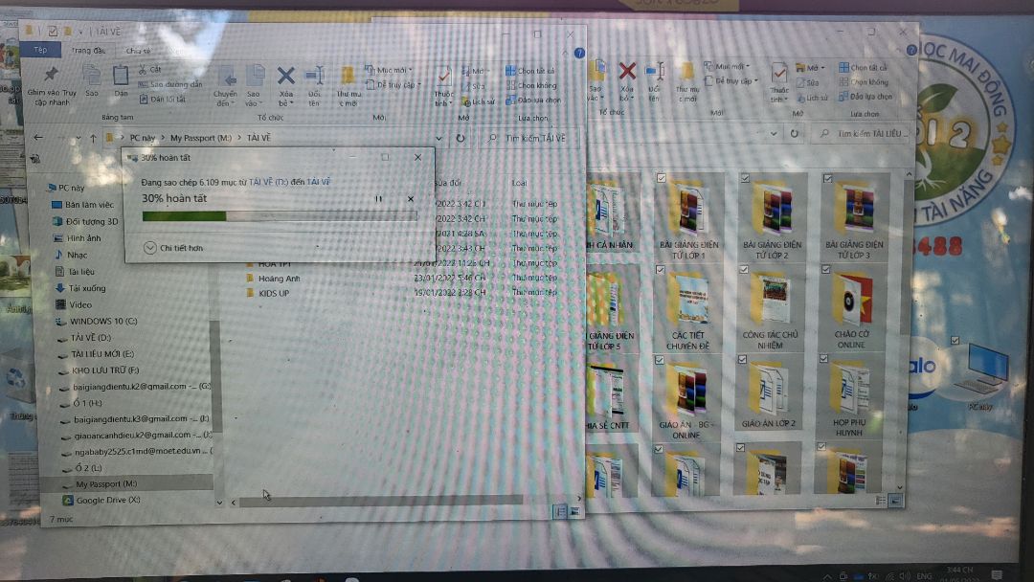Click the refresh icon beside the TÀI VỀ address bar
Viewport: 1034px width, 582px height.
click(x=461, y=138)
